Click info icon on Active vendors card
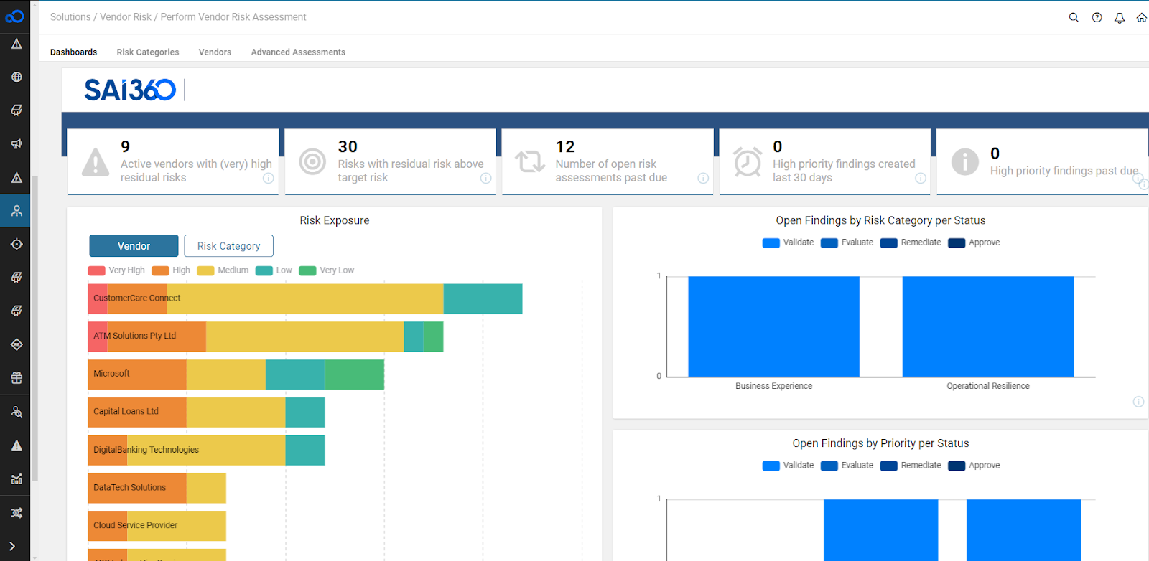Viewport: 1149px width, 561px height. [x=268, y=179]
